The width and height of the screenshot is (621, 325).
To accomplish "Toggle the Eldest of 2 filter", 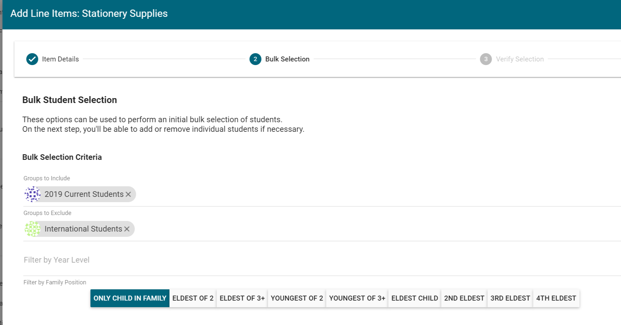I will tap(193, 298).
